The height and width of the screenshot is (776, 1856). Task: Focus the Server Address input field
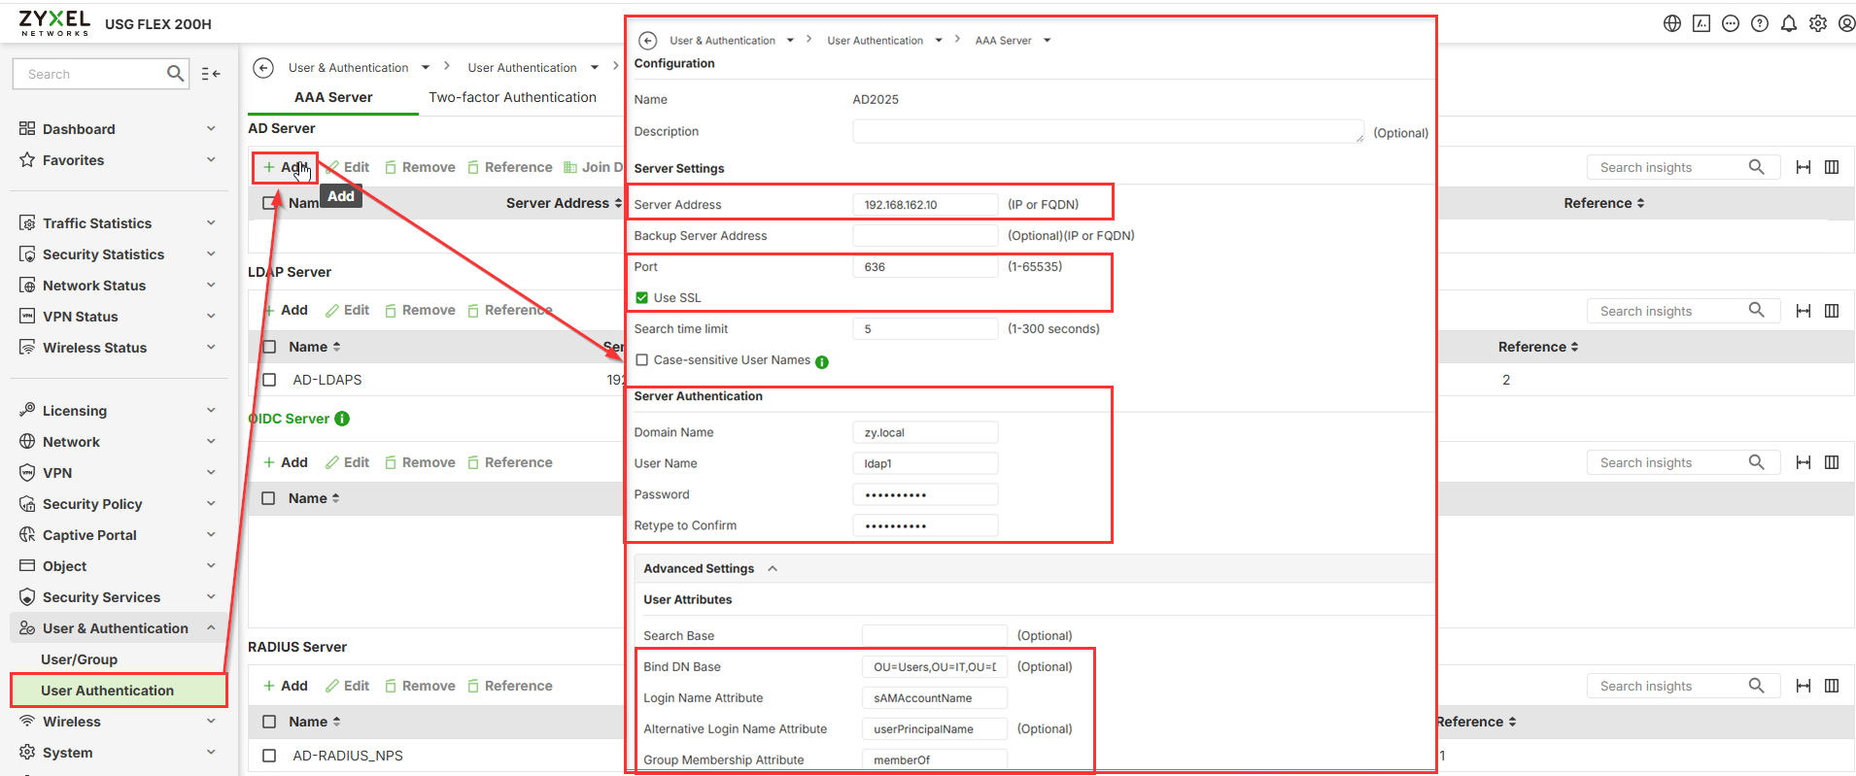[925, 204]
